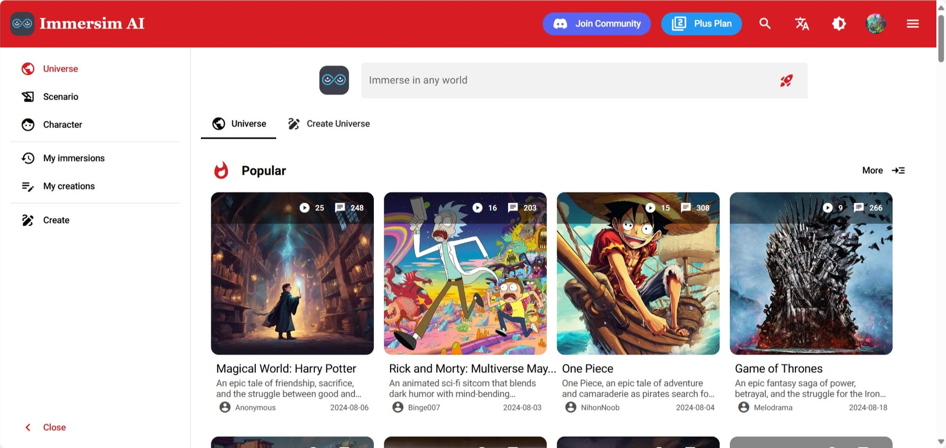The image size is (946, 448).
Task: Open the Game of Thrones thumbnail
Action: pos(811,274)
